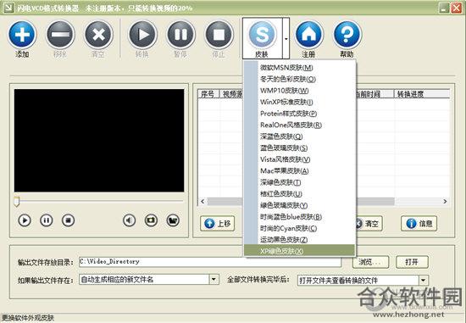Select highlighted XP绿色皮肤(X) skin
This screenshot has height=323, width=466.
pos(300,251)
